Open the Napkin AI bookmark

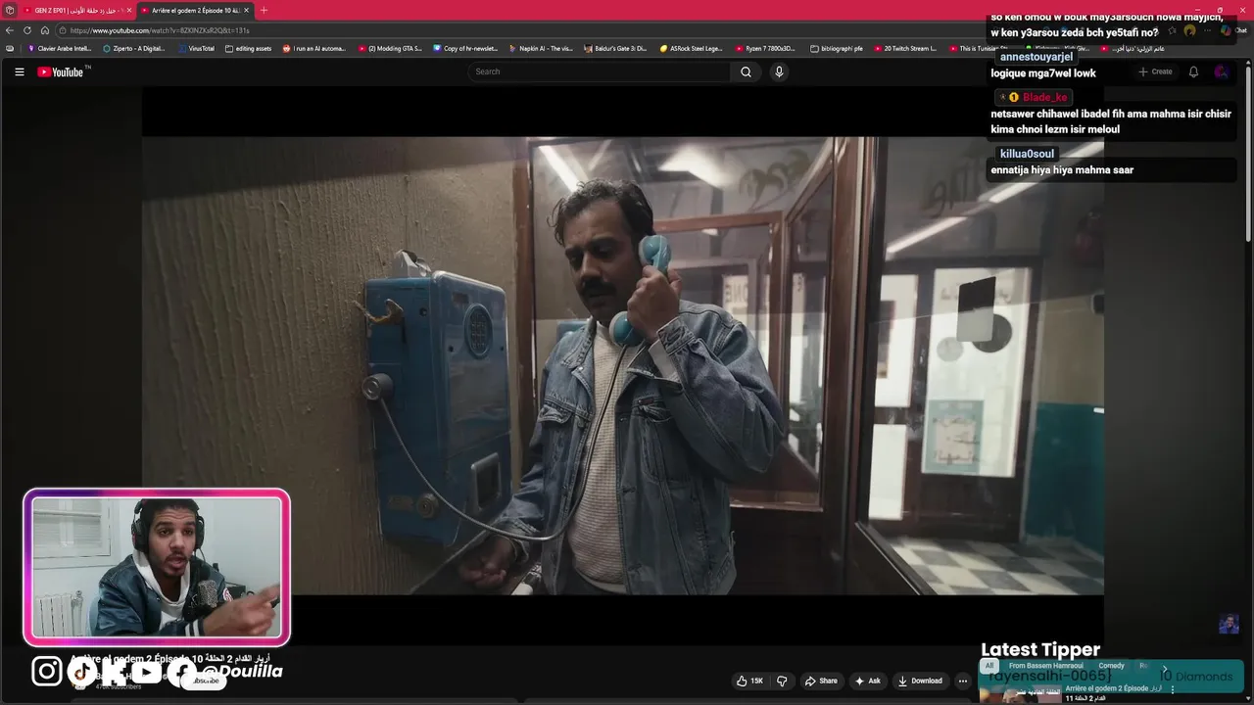click(x=541, y=48)
